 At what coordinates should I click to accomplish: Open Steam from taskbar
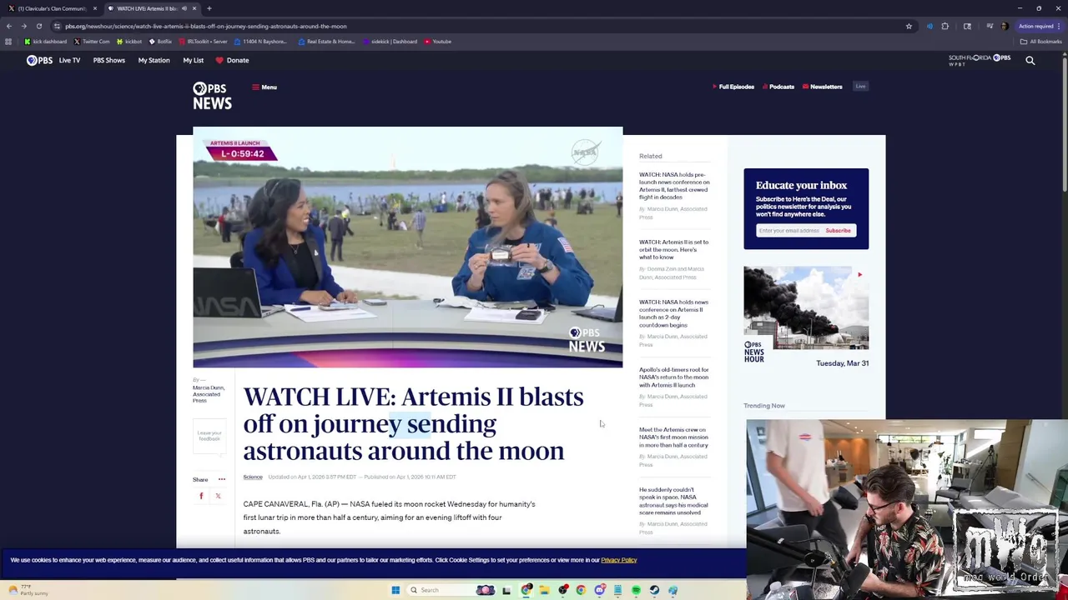click(x=654, y=590)
